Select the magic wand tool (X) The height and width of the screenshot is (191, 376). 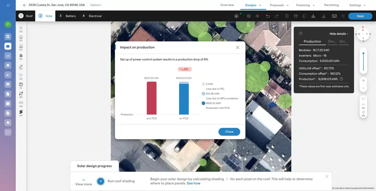pos(21,67)
